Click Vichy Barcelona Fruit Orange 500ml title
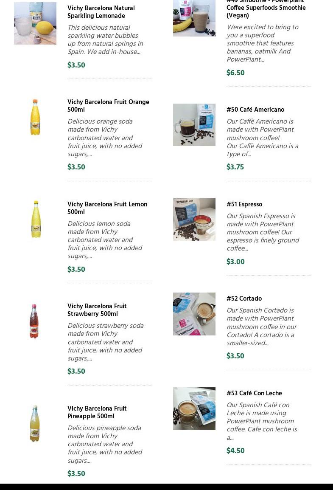This screenshot has height=490, width=333. tap(108, 106)
